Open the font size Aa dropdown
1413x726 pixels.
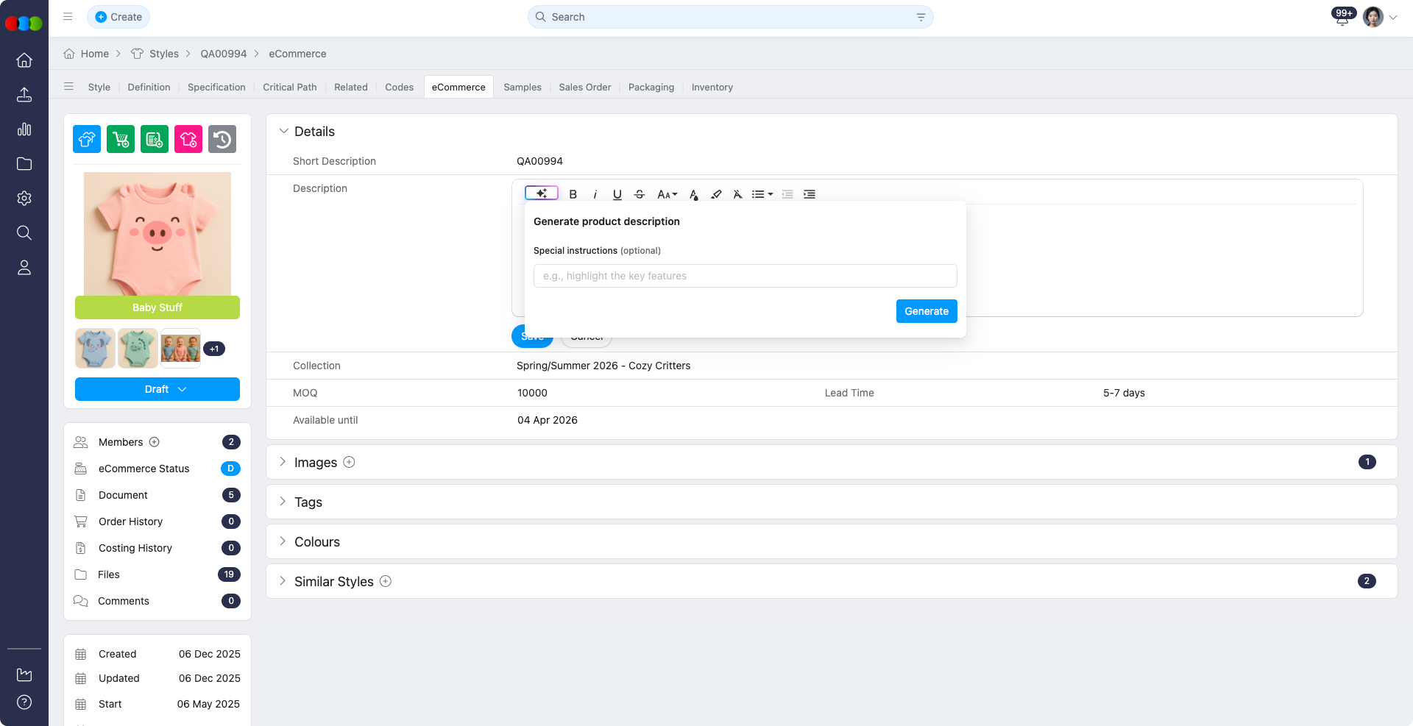[x=666, y=194]
